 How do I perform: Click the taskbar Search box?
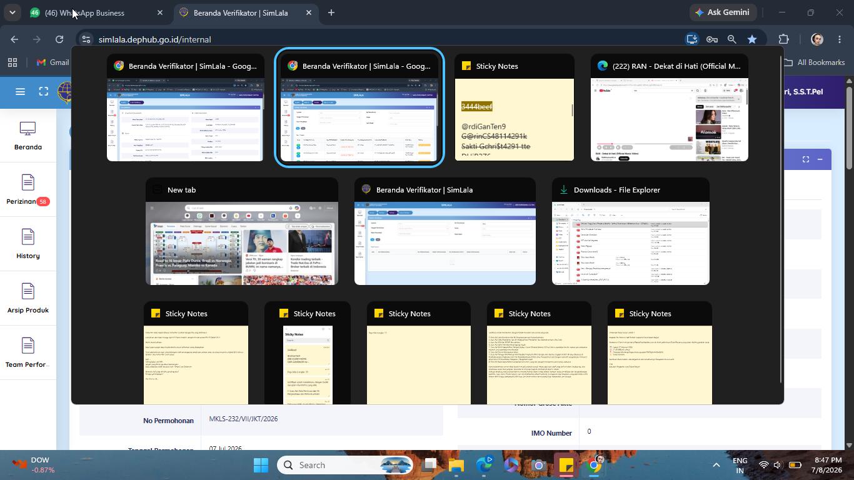point(346,465)
